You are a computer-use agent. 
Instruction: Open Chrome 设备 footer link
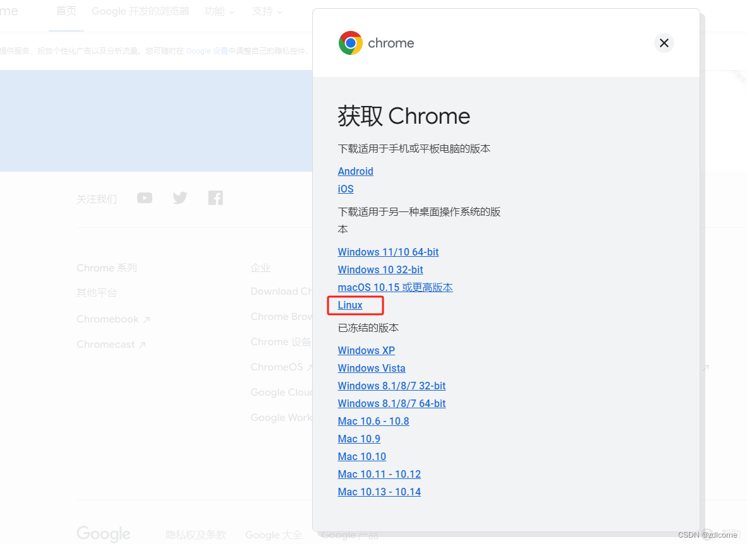click(281, 341)
